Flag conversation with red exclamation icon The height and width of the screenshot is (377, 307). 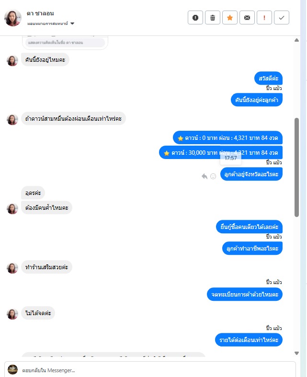tap(264, 18)
